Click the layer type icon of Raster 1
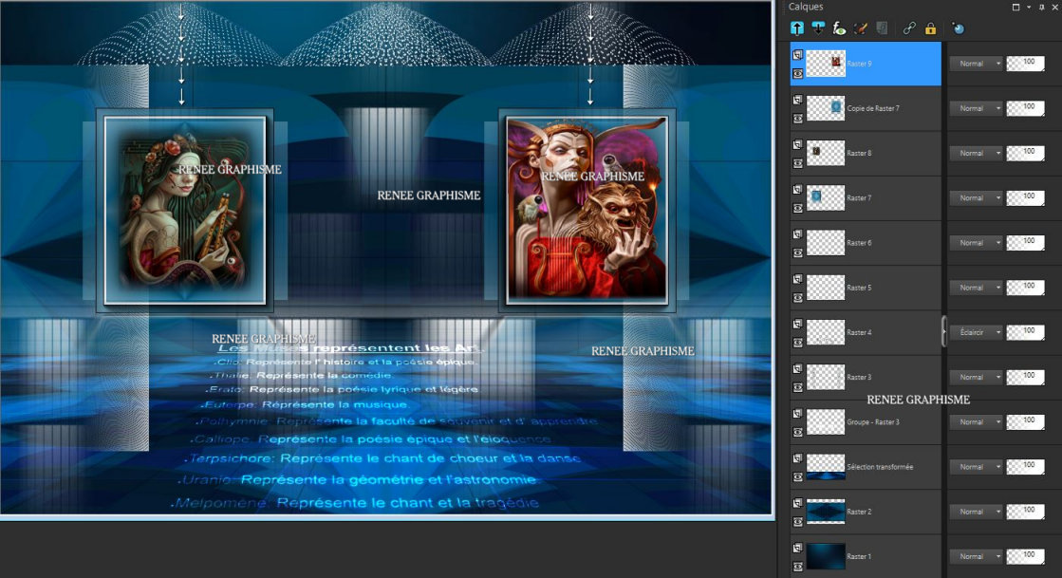 (798, 547)
